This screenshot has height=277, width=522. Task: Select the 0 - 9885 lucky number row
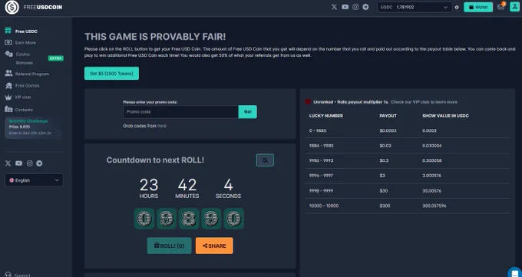click(408, 130)
